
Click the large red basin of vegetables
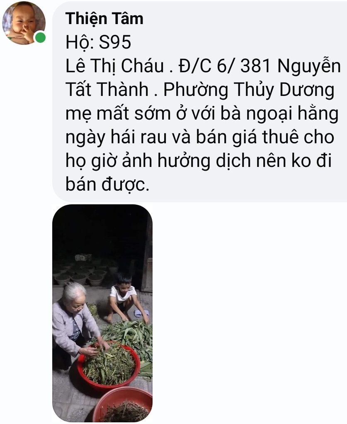[109, 365]
